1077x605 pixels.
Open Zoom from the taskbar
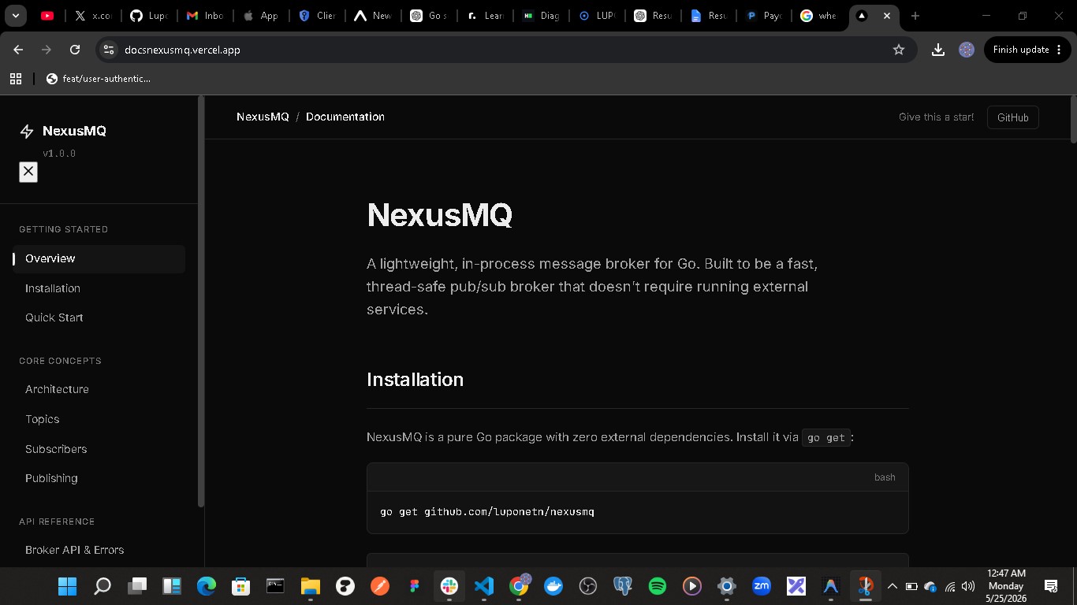coord(762,586)
